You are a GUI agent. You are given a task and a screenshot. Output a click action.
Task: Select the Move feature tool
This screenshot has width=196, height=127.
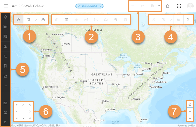[x=76, y=20]
